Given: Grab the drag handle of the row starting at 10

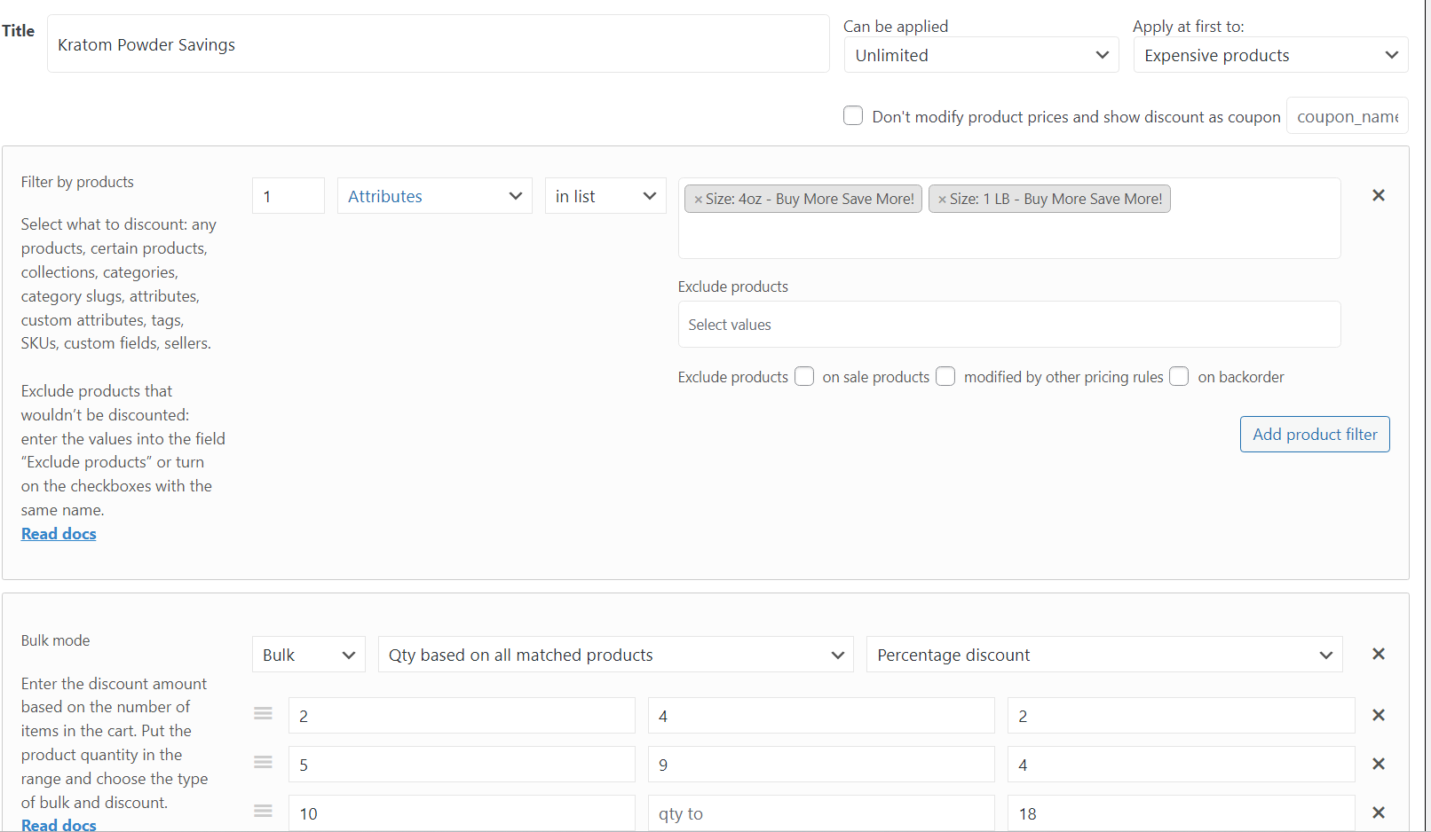Looking at the screenshot, I should coord(263,811).
